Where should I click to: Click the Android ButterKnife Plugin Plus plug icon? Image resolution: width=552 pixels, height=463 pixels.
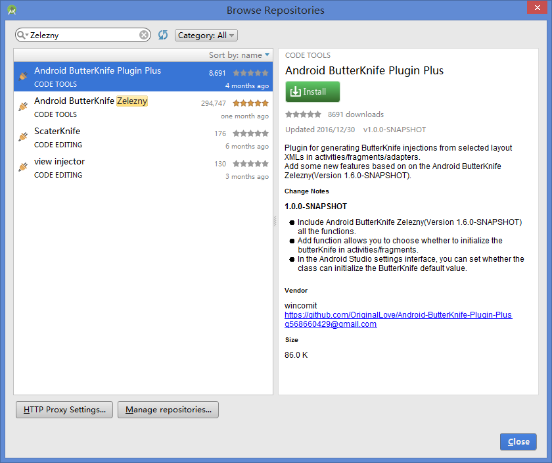pos(23,76)
